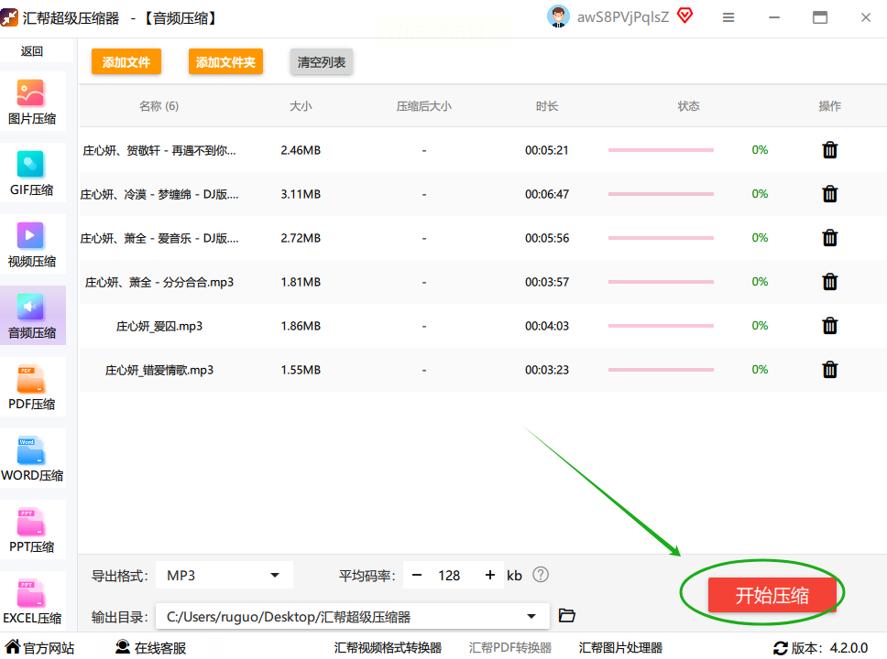Open the hamburger menu in the title bar
The image size is (887, 659).
[x=728, y=17]
